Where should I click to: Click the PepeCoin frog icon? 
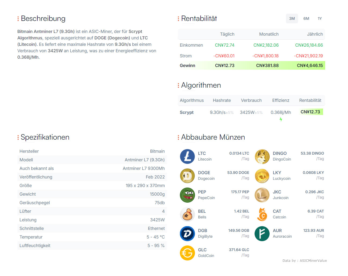187,195
